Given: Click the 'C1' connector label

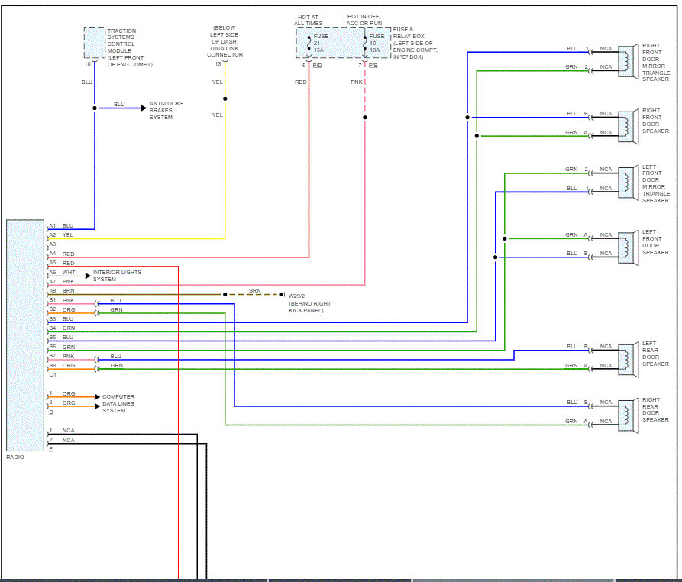Looking at the screenshot, I should 53,374.
